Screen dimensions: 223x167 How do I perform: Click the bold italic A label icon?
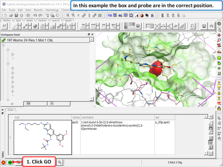137,16
